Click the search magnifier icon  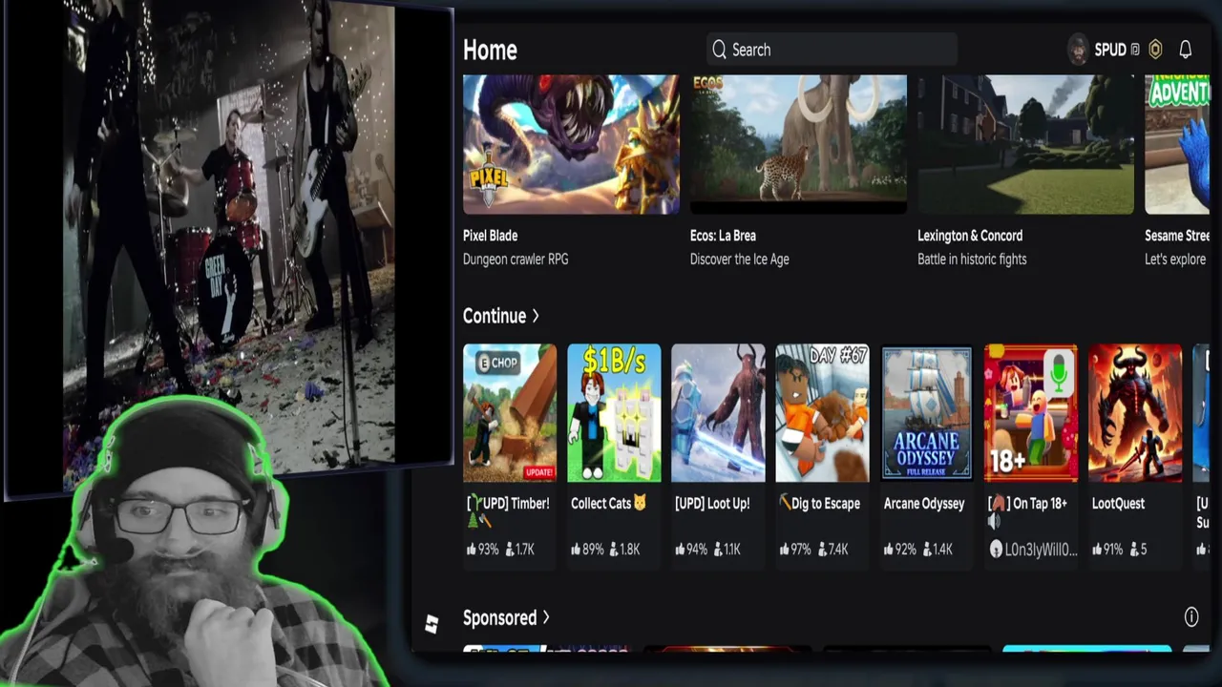pos(719,50)
